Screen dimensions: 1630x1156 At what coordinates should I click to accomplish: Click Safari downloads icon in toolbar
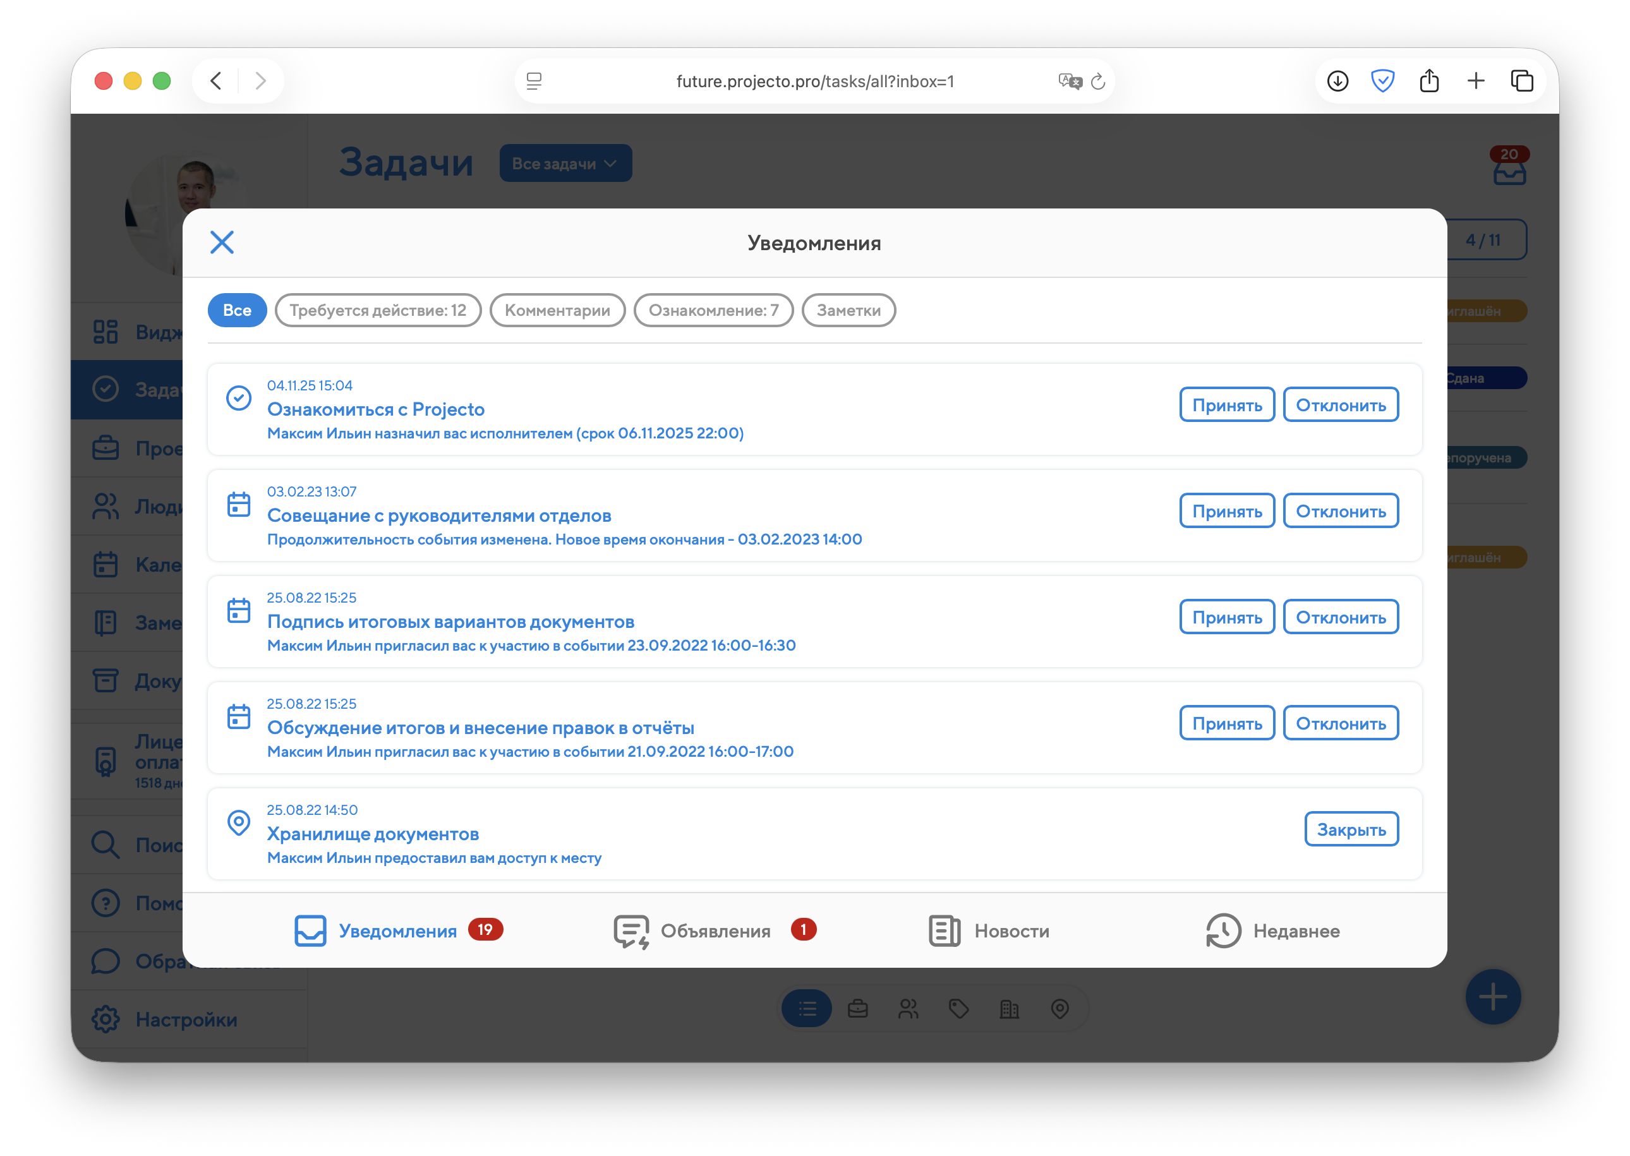[1337, 81]
